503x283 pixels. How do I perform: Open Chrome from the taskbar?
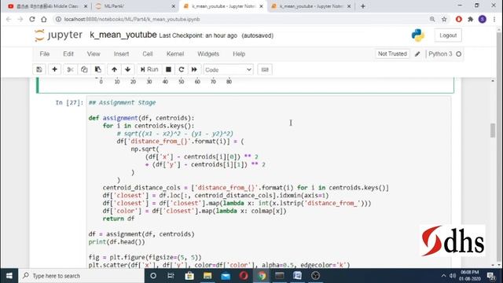262,276
